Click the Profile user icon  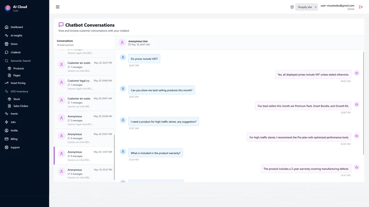point(6,131)
